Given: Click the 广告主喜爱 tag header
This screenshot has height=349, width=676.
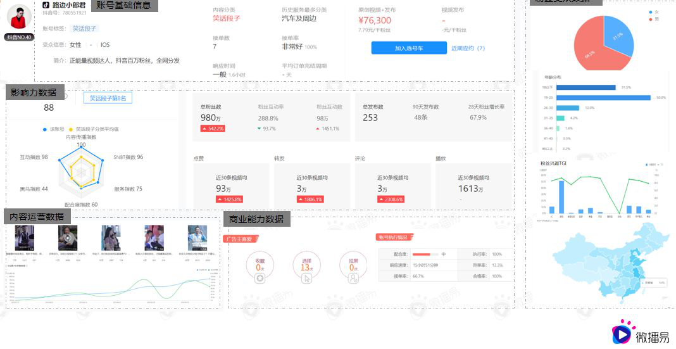Looking at the screenshot, I should [240, 239].
